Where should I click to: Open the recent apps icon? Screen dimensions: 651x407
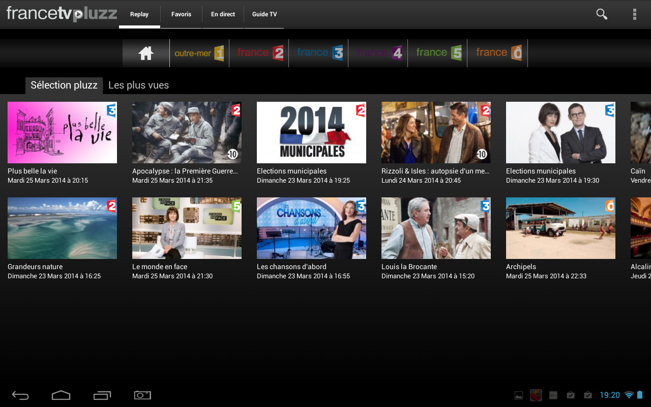click(102, 395)
